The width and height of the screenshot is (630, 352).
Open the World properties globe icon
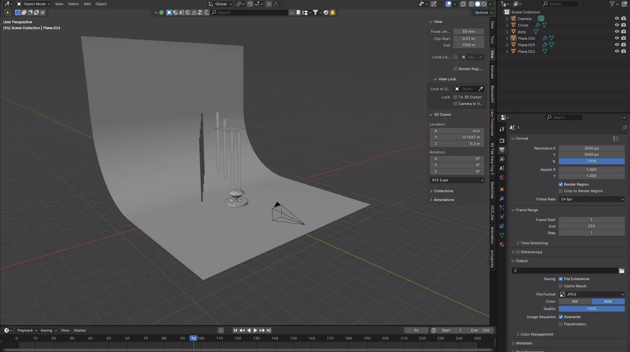(x=502, y=177)
